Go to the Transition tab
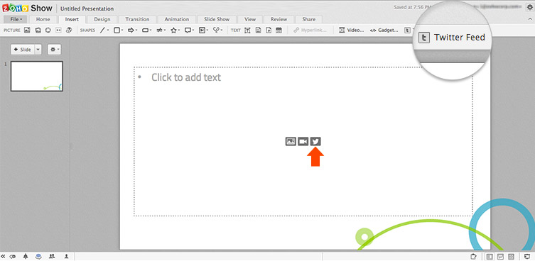Image resolution: width=535 pixels, height=261 pixels. (x=137, y=19)
